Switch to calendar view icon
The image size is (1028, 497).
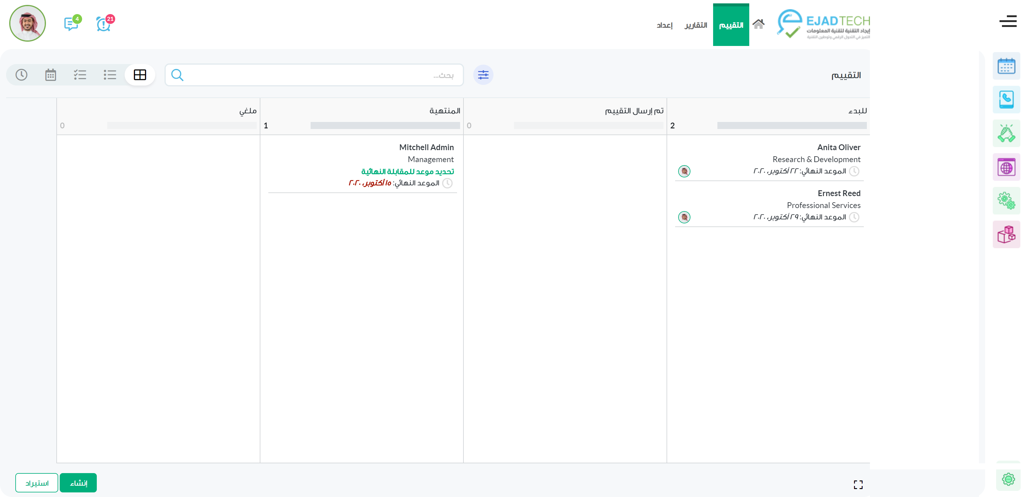(x=50, y=75)
